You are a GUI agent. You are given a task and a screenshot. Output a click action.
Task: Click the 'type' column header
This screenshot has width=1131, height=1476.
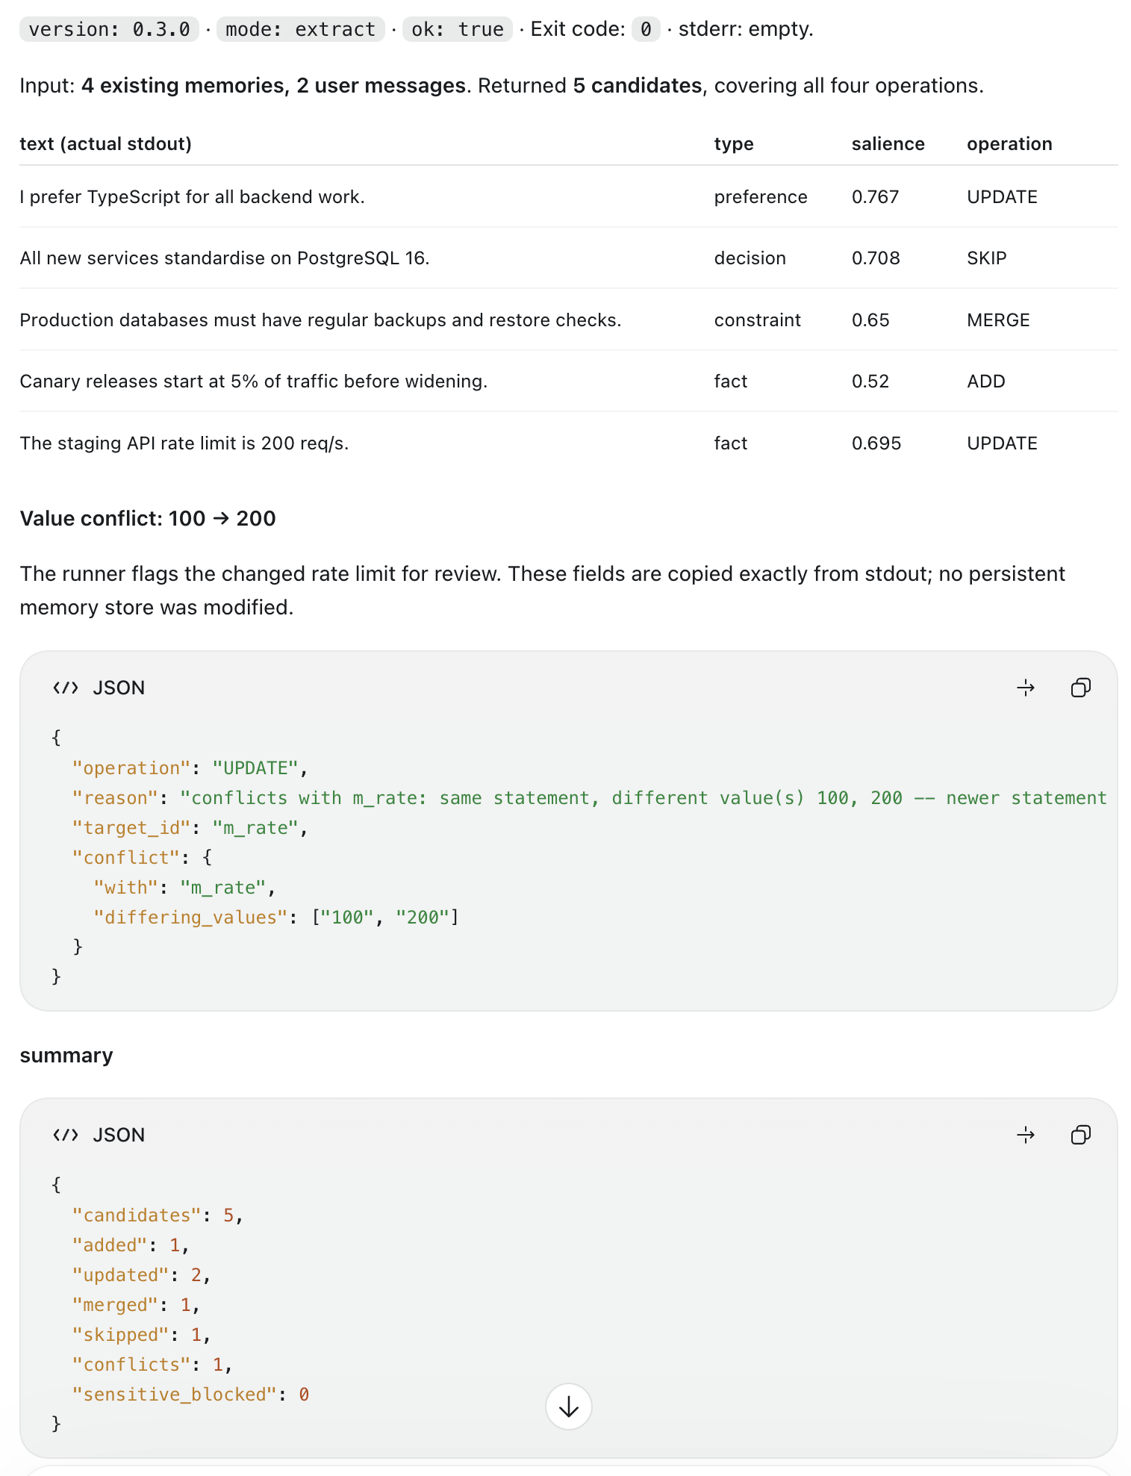pyautogui.click(x=734, y=143)
